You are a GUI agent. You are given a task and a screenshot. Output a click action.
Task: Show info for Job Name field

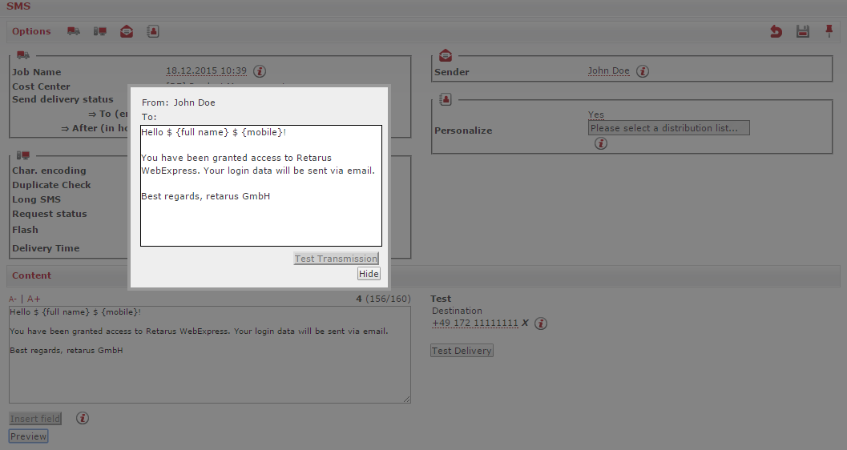tap(260, 71)
